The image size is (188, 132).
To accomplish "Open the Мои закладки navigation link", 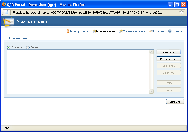I will coord(106,31).
